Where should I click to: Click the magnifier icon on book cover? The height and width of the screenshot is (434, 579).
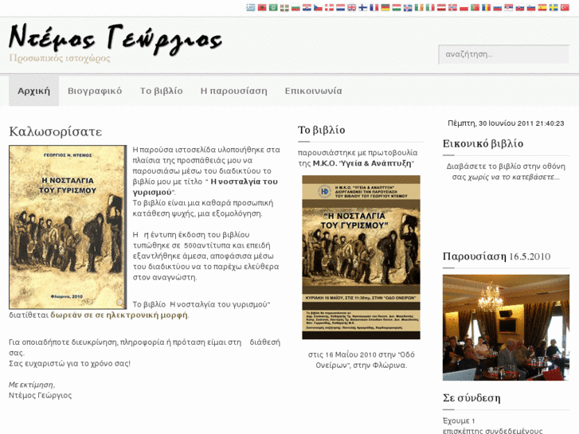point(120,303)
